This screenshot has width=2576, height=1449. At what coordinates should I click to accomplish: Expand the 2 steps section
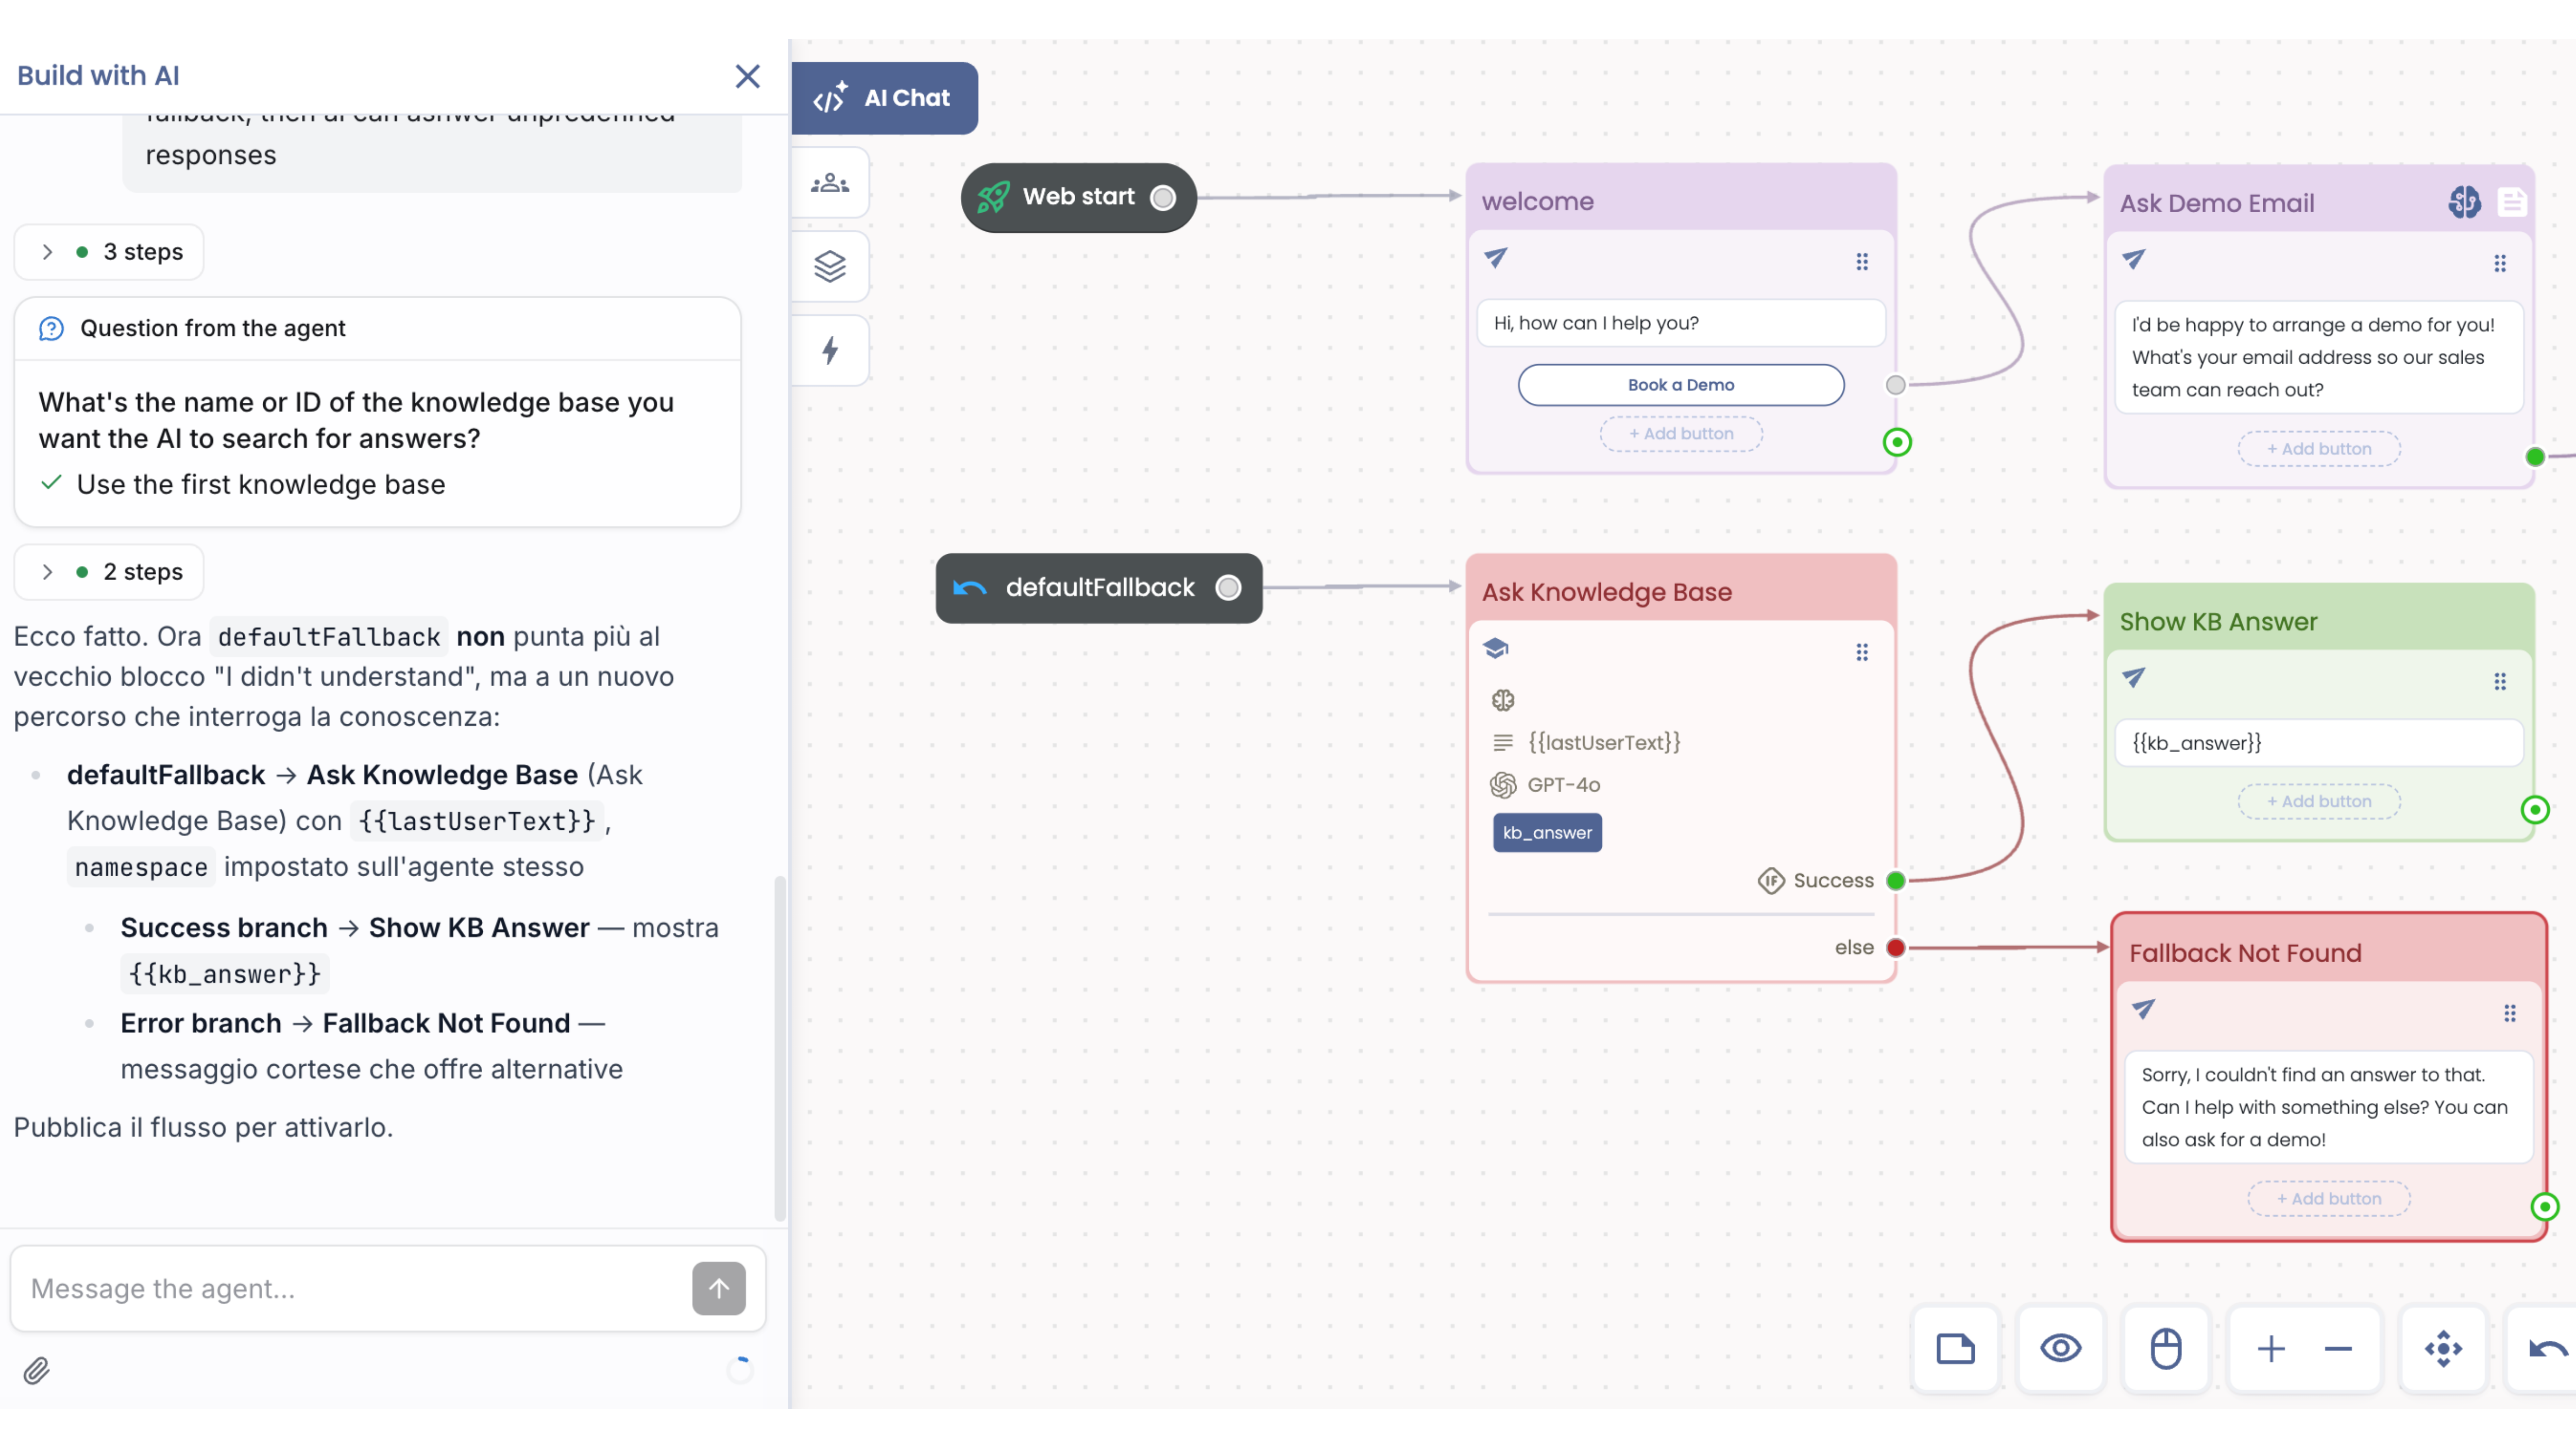(x=109, y=572)
